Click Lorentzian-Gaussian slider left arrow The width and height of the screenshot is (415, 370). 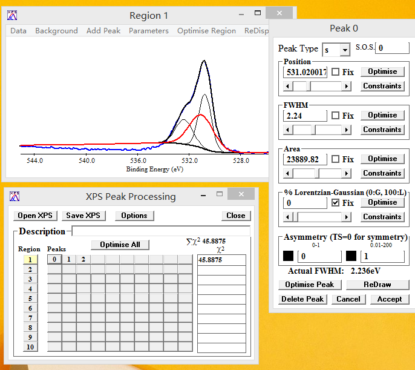point(288,217)
